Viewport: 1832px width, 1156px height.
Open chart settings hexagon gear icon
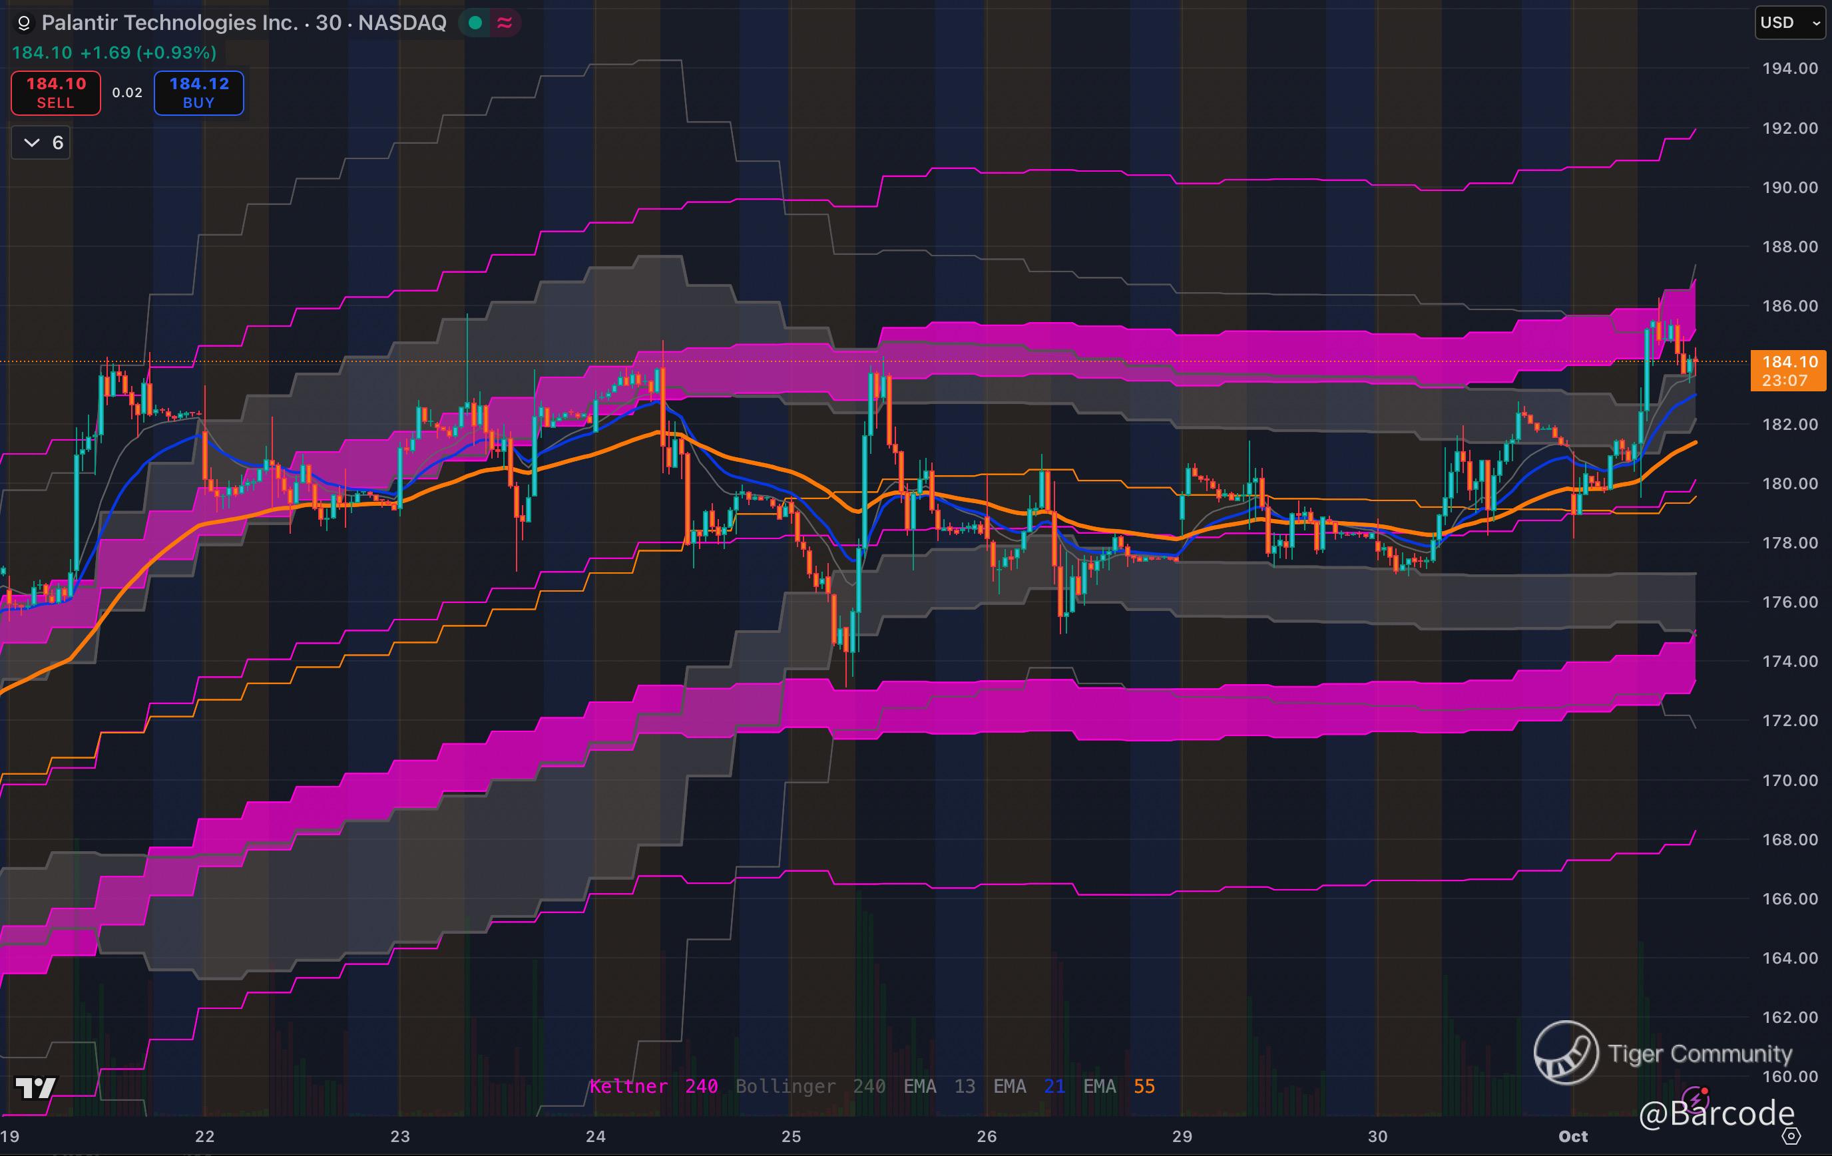point(1791,1136)
